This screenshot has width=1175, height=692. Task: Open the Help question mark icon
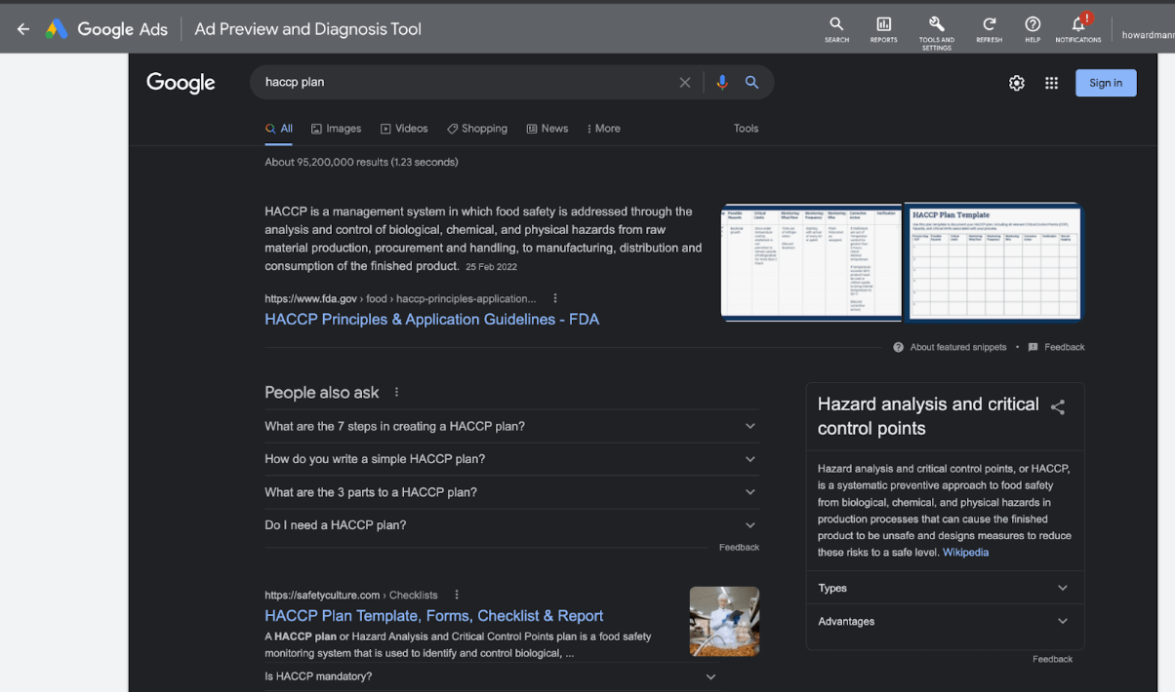click(x=1033, y=29)
